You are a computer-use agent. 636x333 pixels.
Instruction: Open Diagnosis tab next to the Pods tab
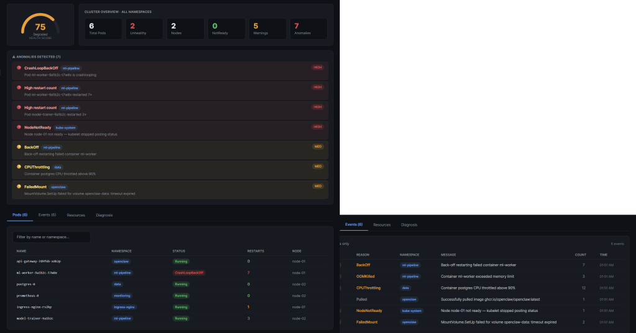104,215
